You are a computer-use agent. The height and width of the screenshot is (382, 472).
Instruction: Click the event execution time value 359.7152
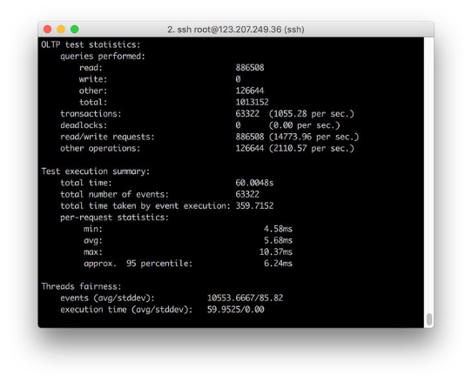pyautogui.click(x=254, y=205)
